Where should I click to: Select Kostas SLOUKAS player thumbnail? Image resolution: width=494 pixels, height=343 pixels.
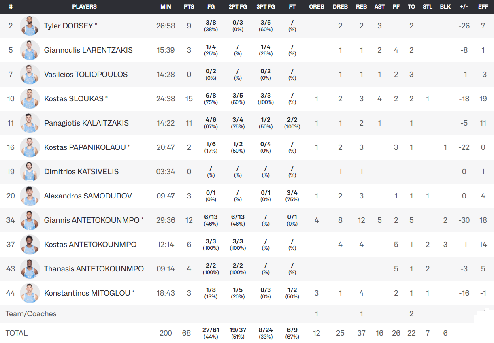tap(30, 99)
